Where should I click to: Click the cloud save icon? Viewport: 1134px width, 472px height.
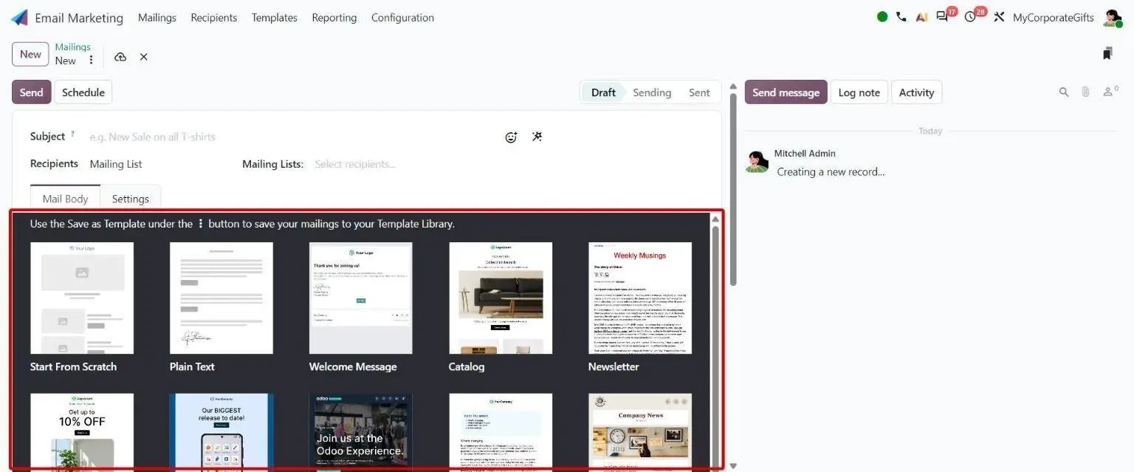[x=120, y=57]
